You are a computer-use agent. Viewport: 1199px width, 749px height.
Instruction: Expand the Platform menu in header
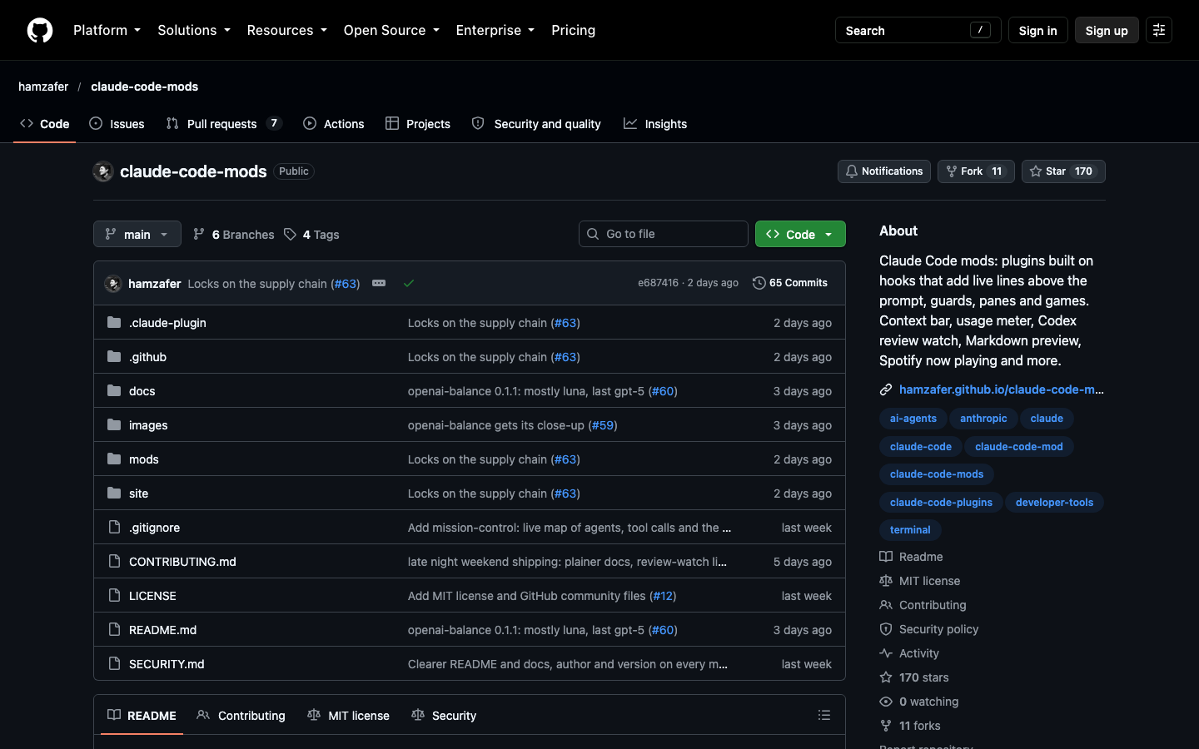click(107, 30)
